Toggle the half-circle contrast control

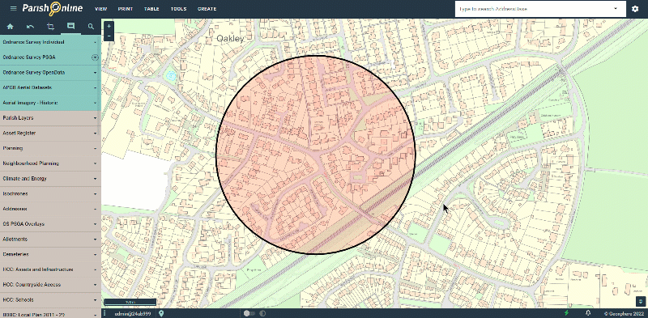(262, 313)
